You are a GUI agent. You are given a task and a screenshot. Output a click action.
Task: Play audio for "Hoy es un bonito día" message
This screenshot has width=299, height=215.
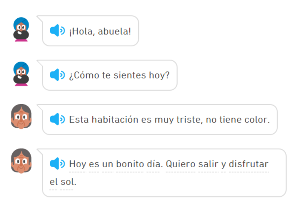pos(57,163)
